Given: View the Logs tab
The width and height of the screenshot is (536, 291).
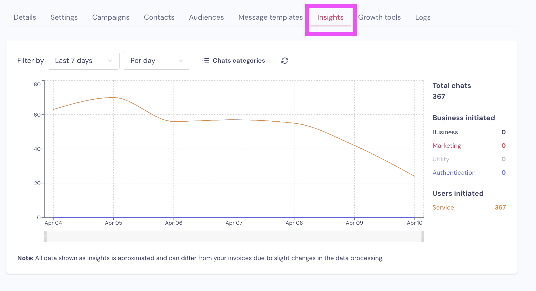Looking at the screenshot, I should pos(423,17).
